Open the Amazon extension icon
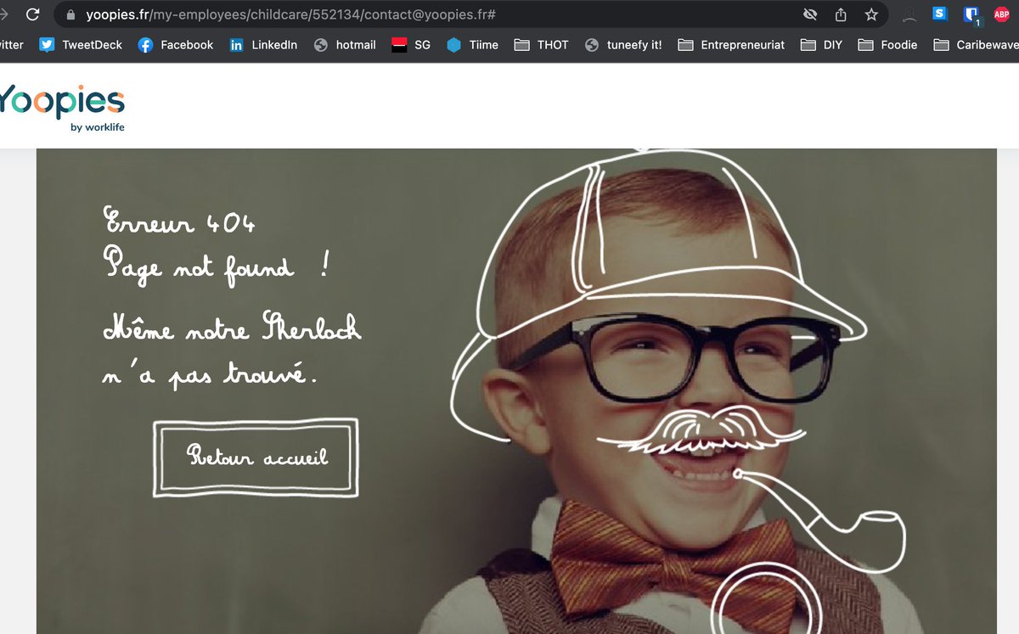 (909, 14)
